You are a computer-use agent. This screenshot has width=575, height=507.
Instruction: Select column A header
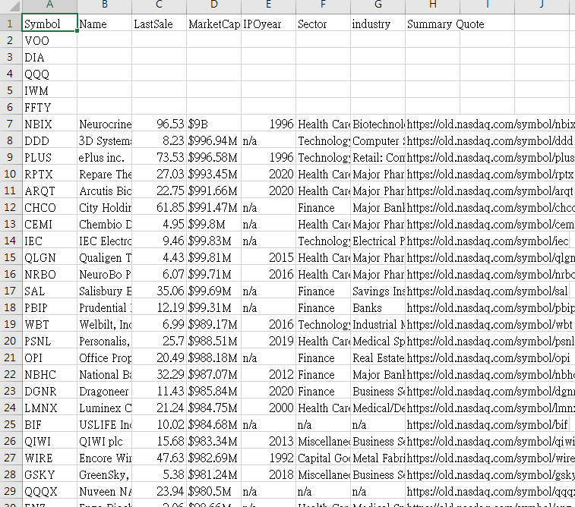[x=49, y=5]
